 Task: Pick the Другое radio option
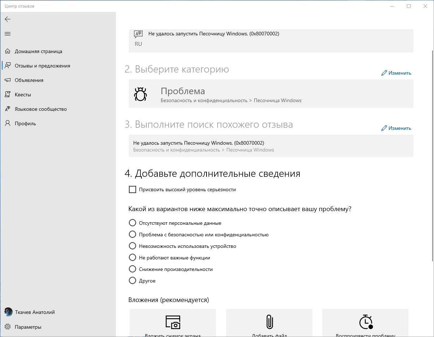tap(133, 281)
